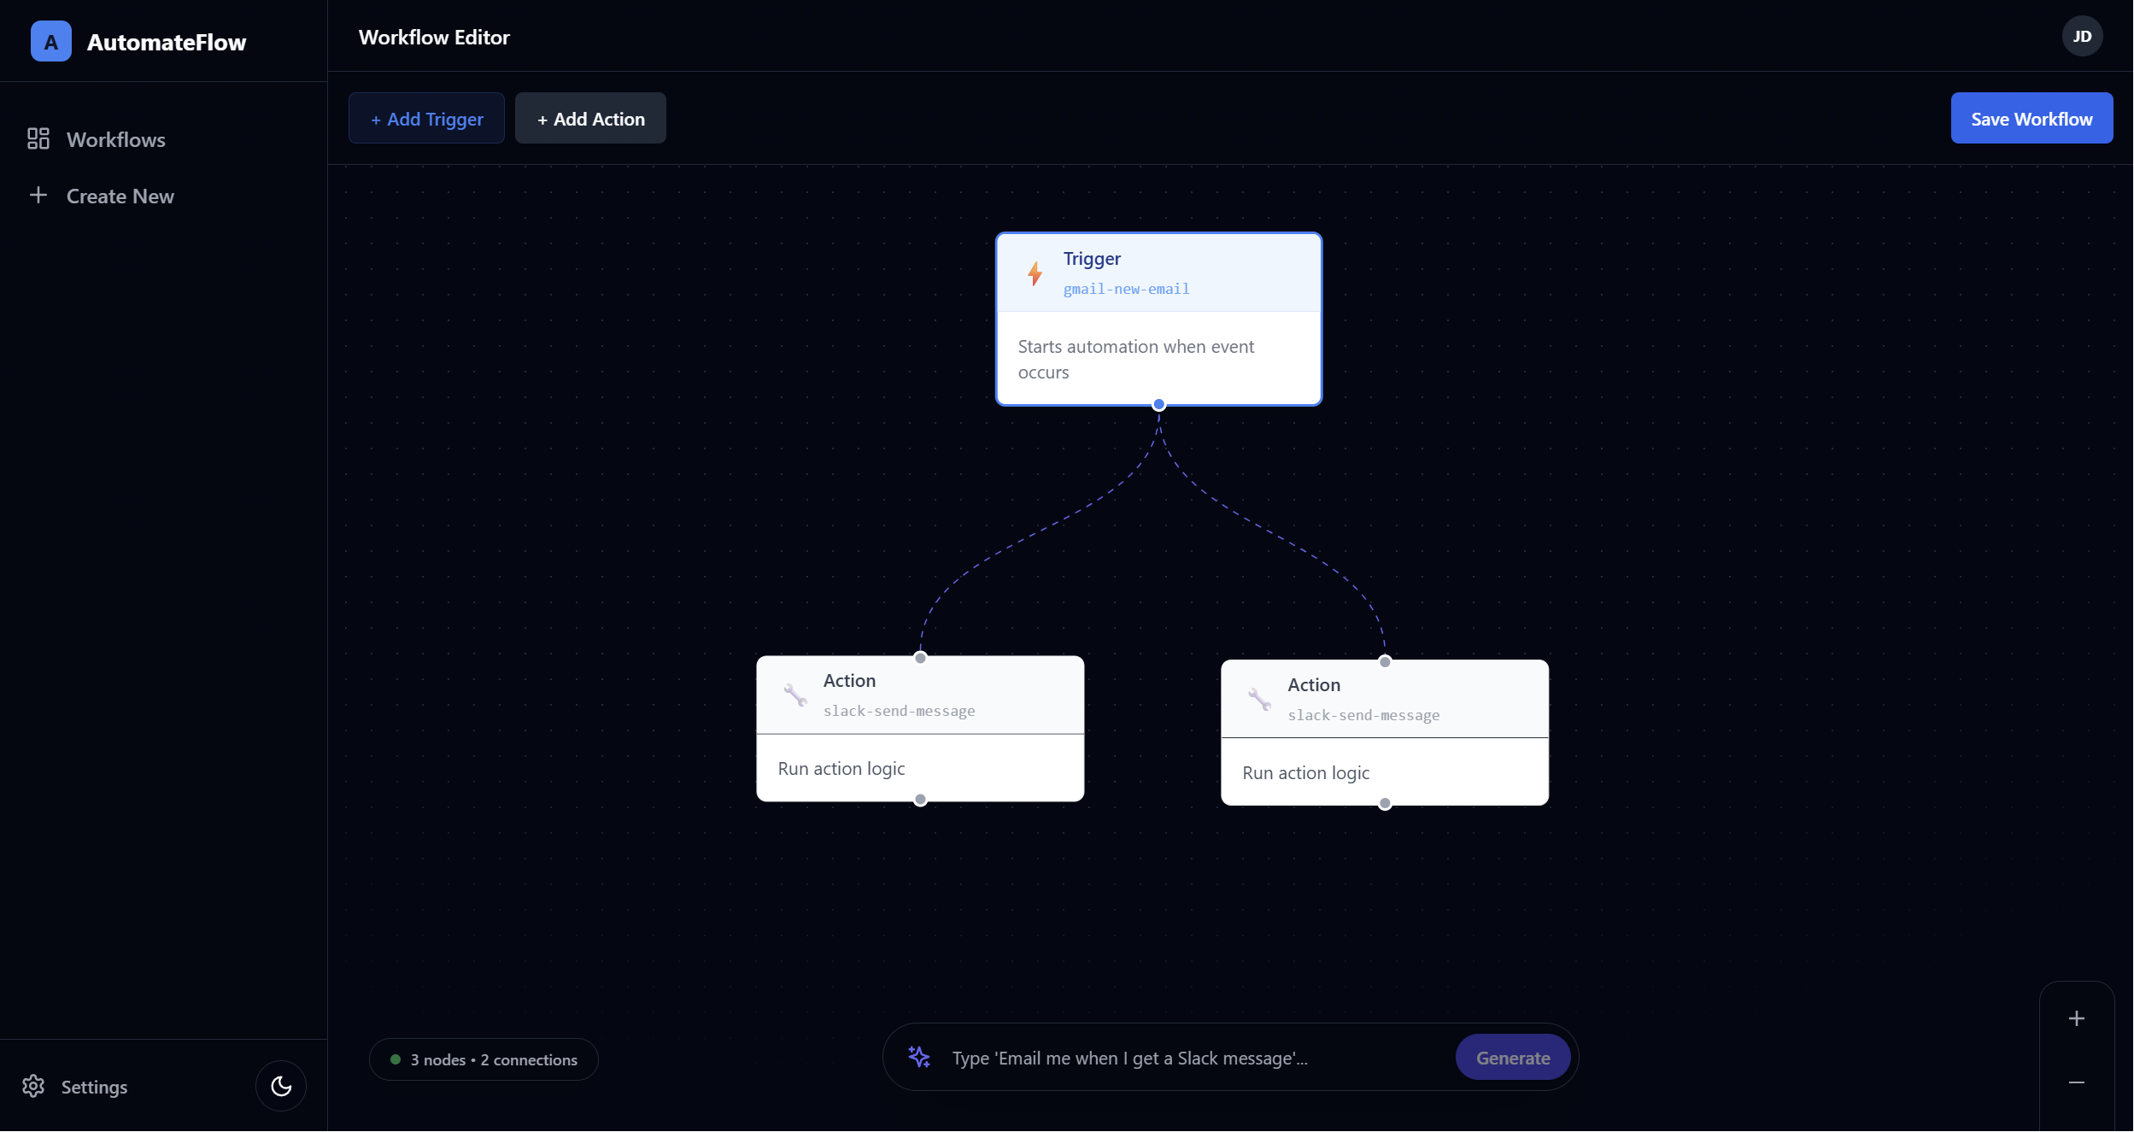The image size is (2134, 1132).
Task: Click the JD avatar in the top corner
Action: (x=2082, y=35)
